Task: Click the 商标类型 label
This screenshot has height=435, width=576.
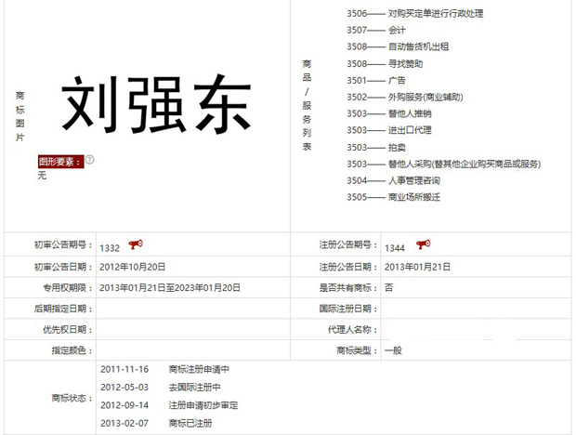Action: point(357,350)
